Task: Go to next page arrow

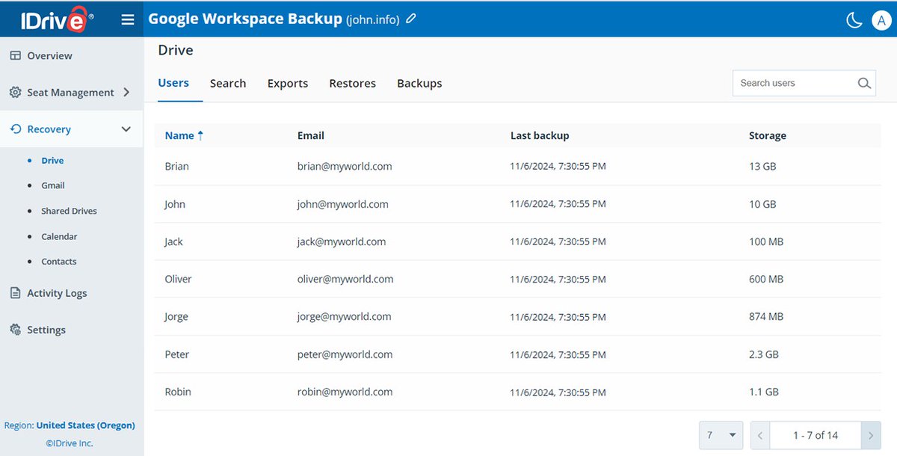Action: [871, 435]
